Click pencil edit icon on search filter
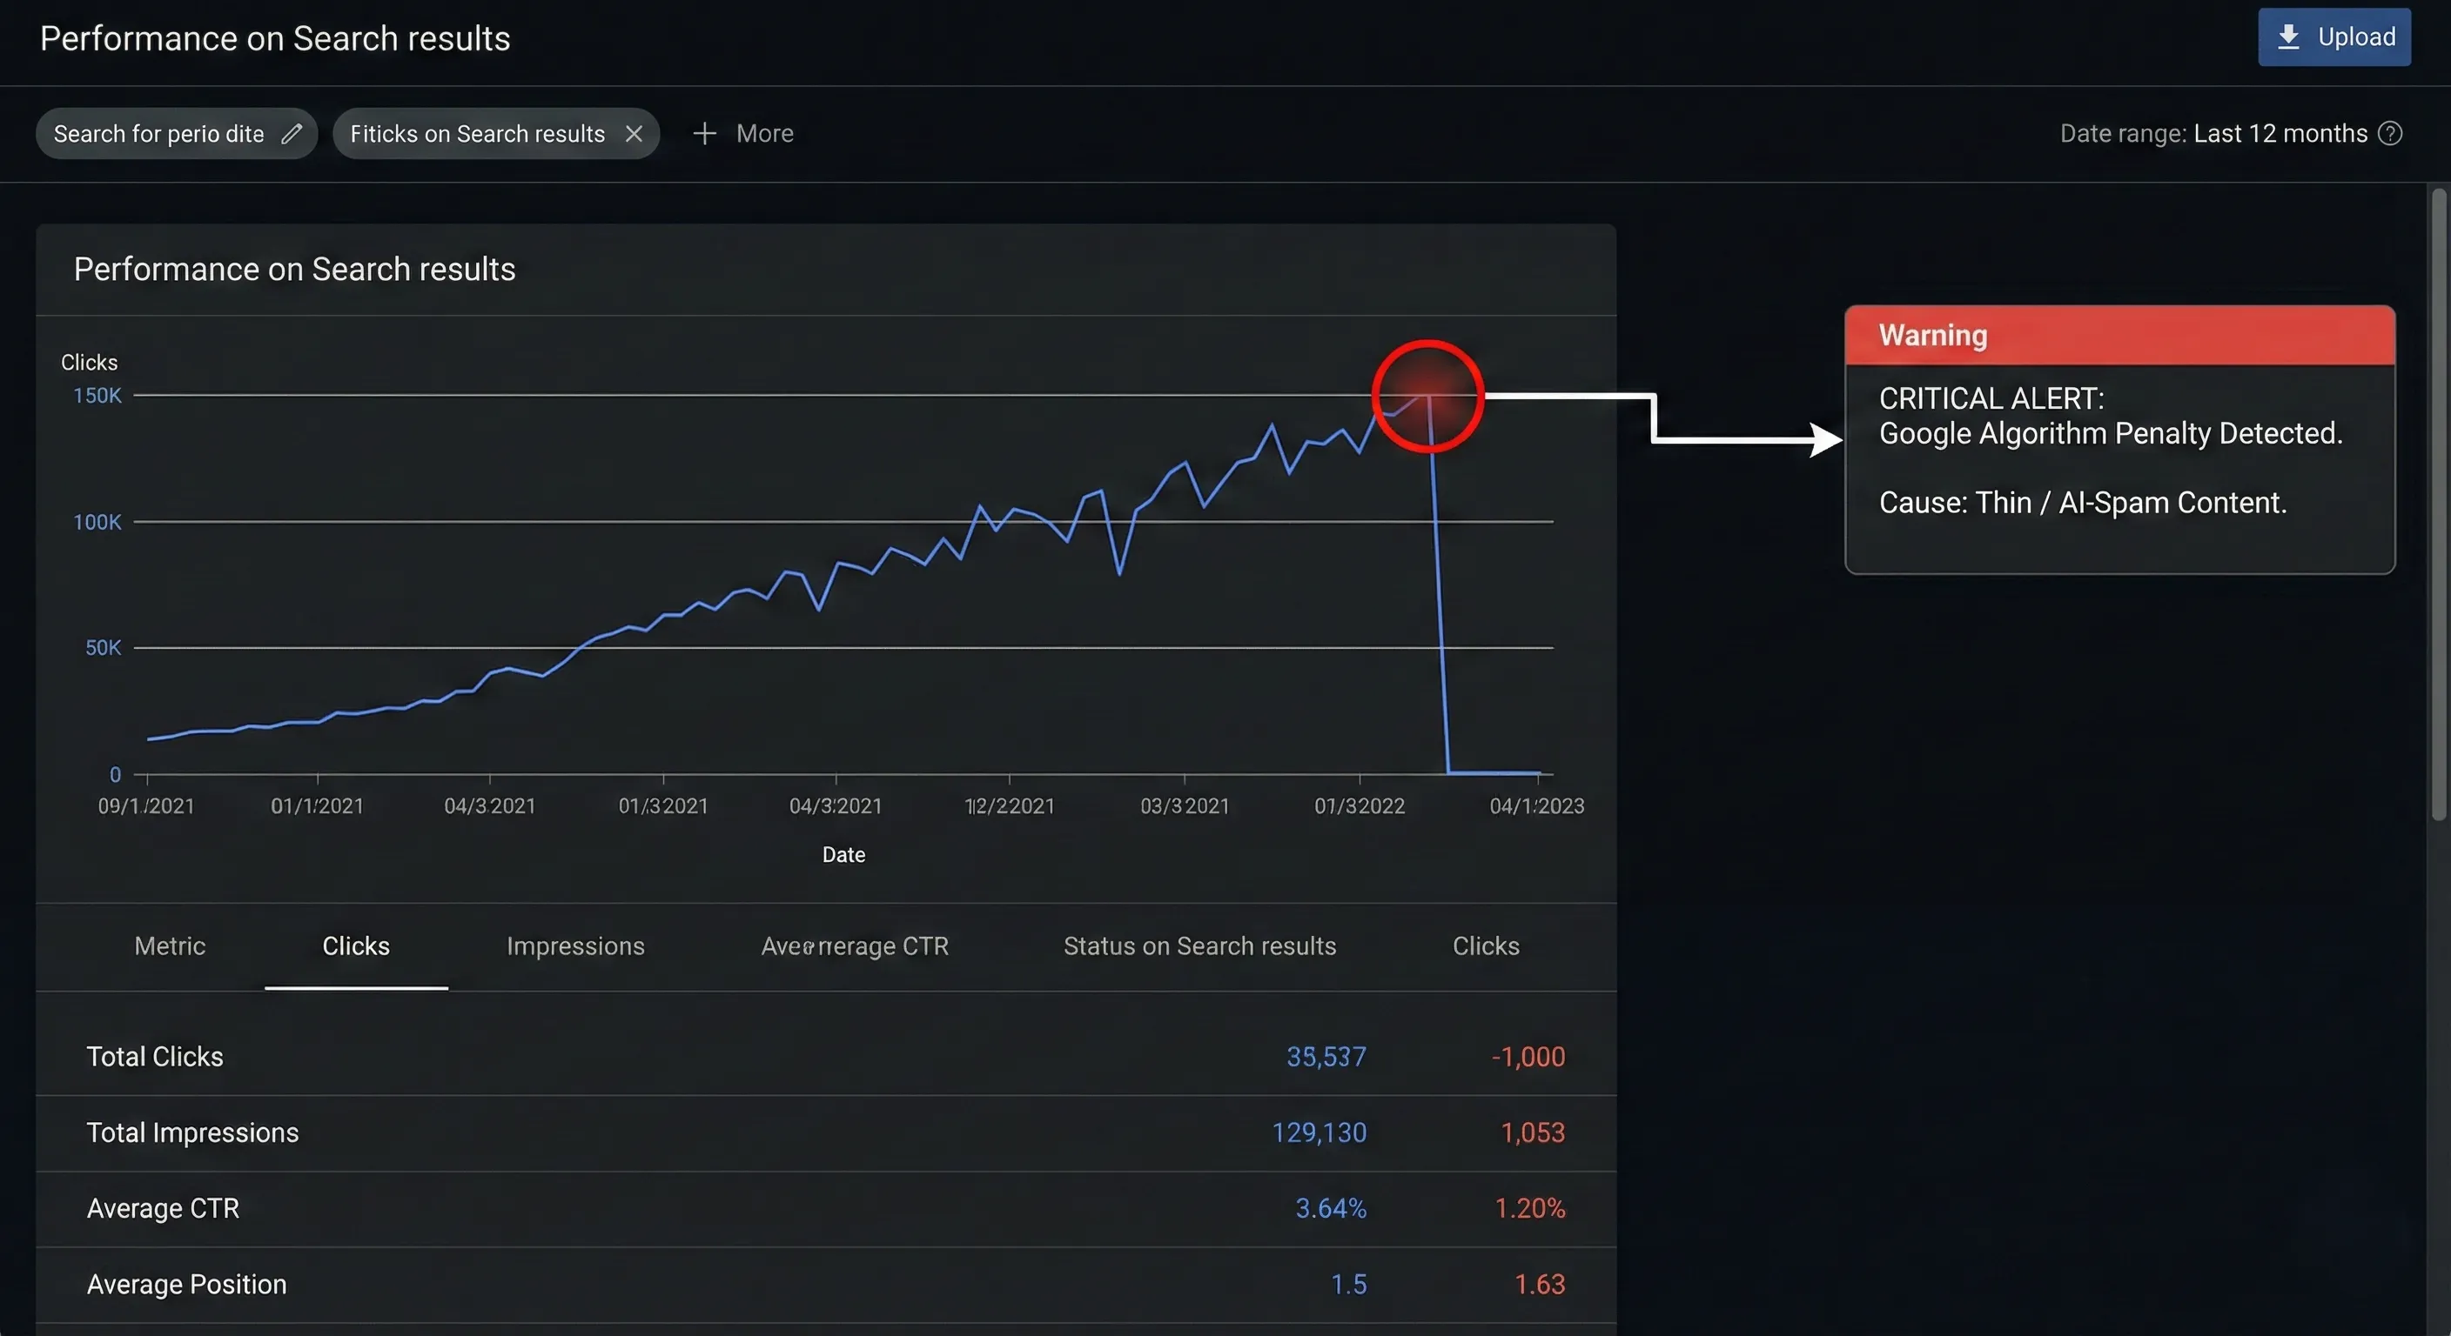 (292, 134)
